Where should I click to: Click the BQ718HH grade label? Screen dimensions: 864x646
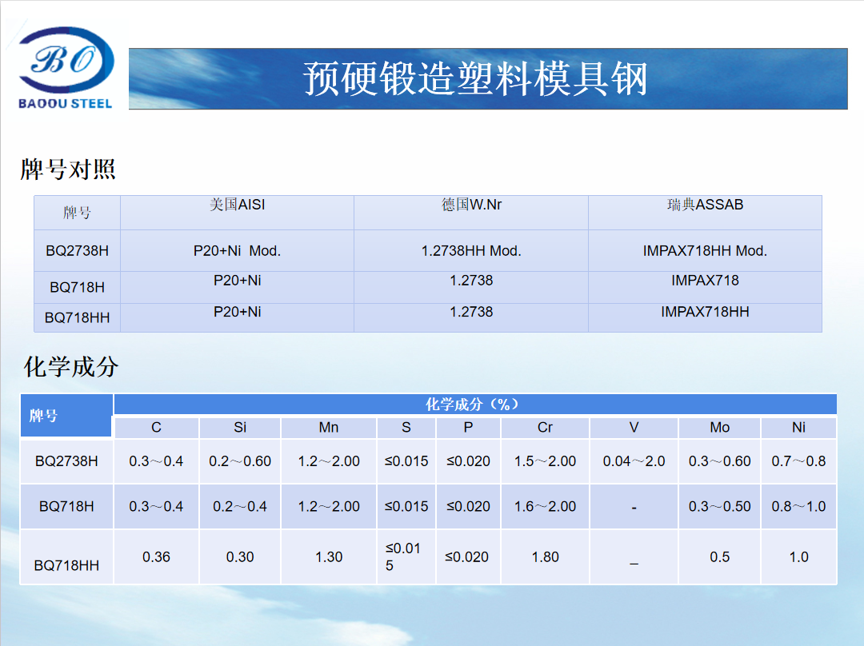click(x=76, y=317)
